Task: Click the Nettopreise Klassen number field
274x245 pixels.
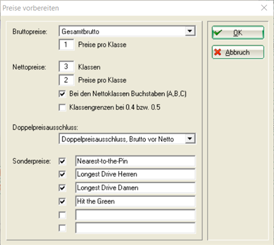Action: pyautogui.click(x=66, y=67)
